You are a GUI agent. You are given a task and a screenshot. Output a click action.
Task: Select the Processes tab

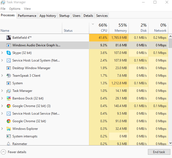(8, 15)
